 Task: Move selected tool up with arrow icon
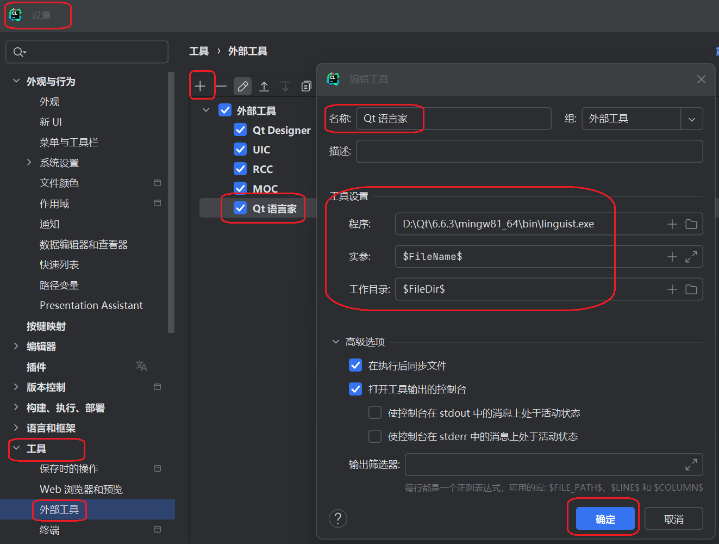click(264, 86)
